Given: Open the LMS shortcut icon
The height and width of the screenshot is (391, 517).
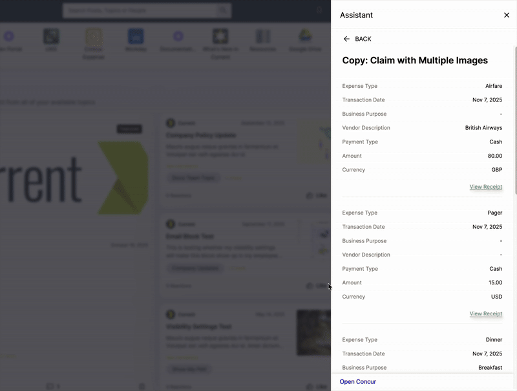Looking at the screenshot, I should click(52, 37).
